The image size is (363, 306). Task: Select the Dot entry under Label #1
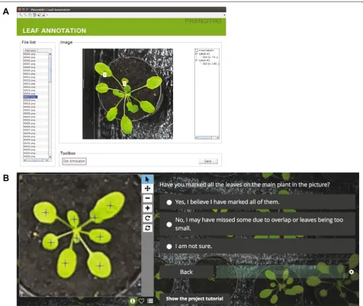point(210,57)
